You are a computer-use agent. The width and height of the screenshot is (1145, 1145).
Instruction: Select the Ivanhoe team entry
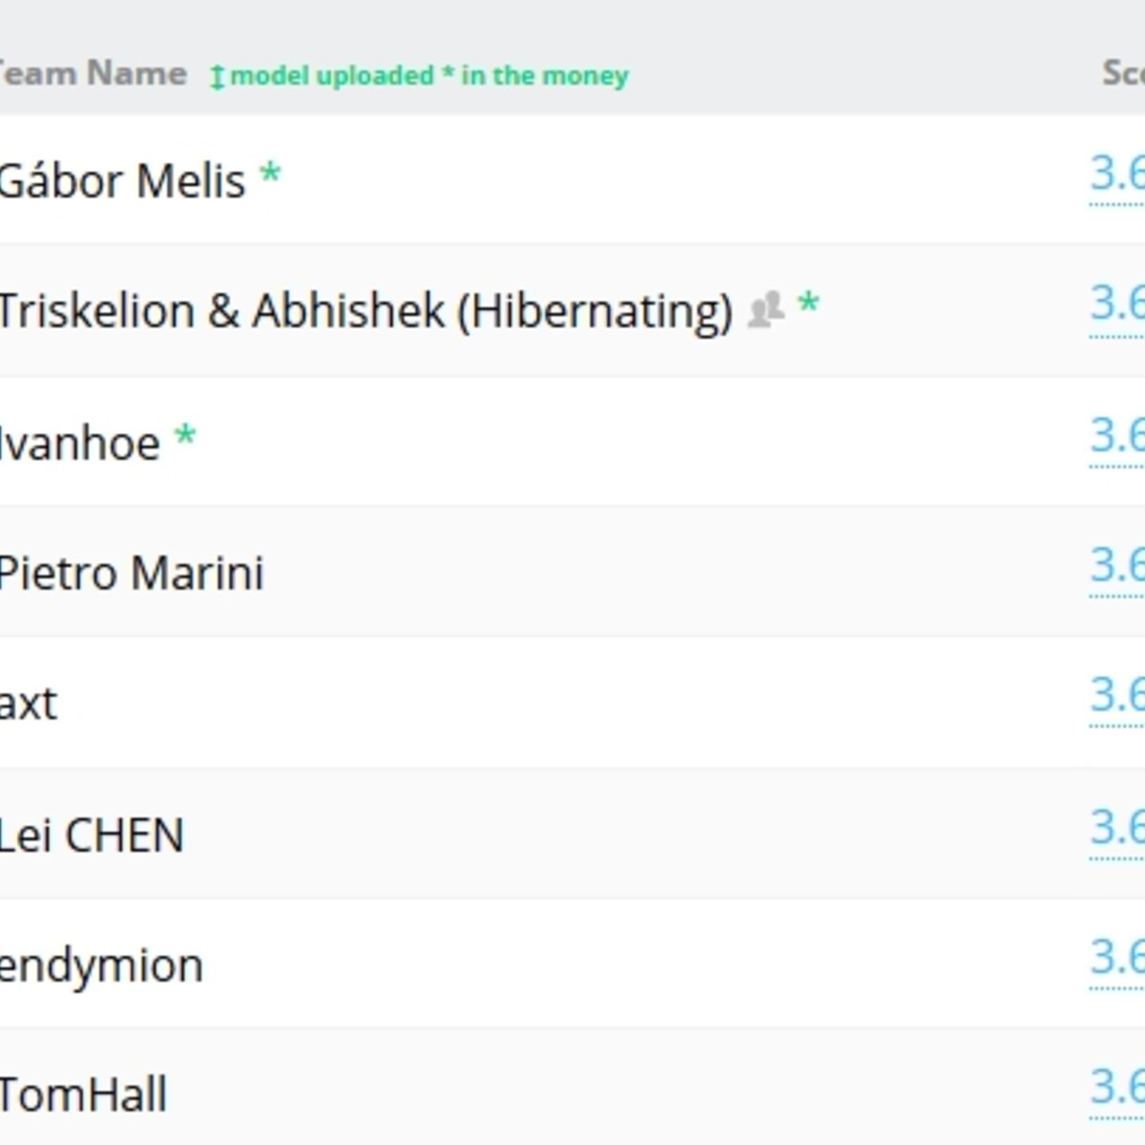[80, 444]
